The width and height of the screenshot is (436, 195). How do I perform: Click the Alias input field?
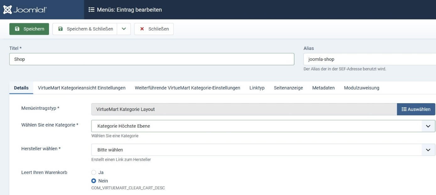[x=370, y=59]
